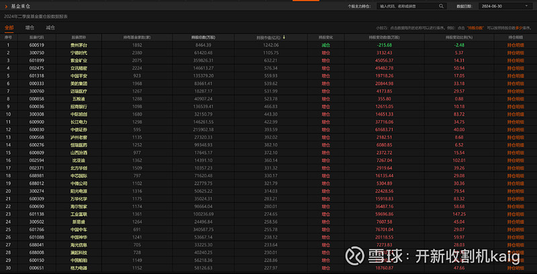Click stock code 600150
The width and height of the screenshot is (537, 274).
(x=37, y=261)
